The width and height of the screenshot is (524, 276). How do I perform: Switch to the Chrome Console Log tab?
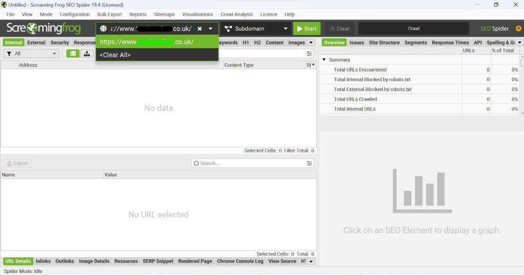pos(240,261)
